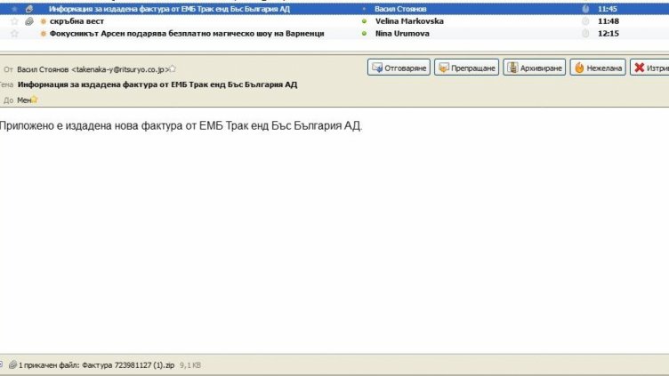Mark email as junk with Нежелана
The height and width of the screenshot is (376, 669).
(596, 68)
